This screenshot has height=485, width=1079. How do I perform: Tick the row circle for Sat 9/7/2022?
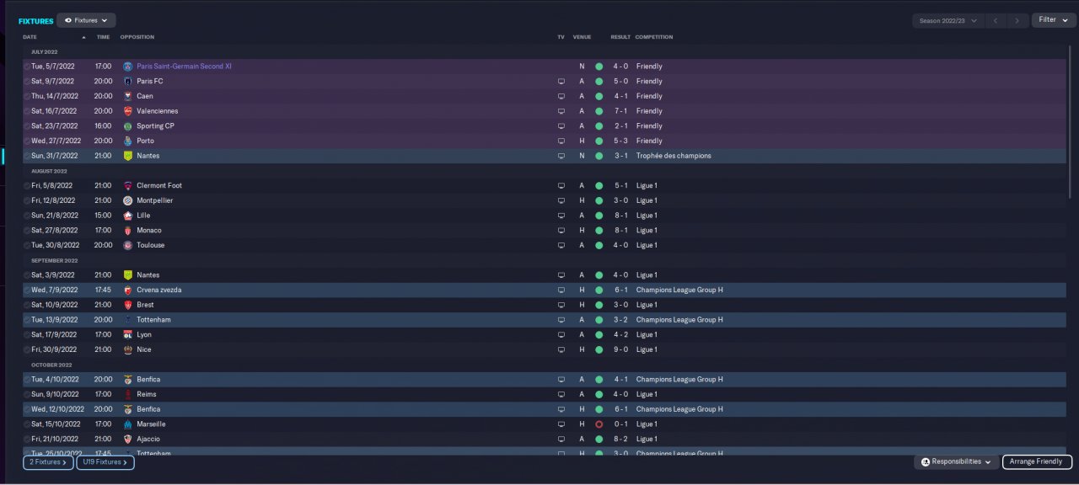tap(27, 82)
